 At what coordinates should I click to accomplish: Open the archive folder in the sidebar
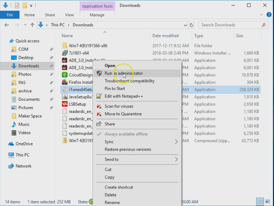click(25, 91)
